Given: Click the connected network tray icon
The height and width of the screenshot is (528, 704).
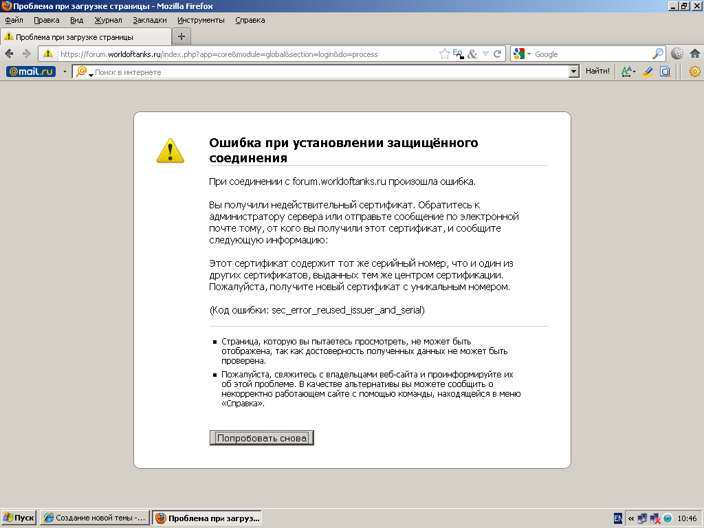Looking at the screenshot, I should coord(643,518).
